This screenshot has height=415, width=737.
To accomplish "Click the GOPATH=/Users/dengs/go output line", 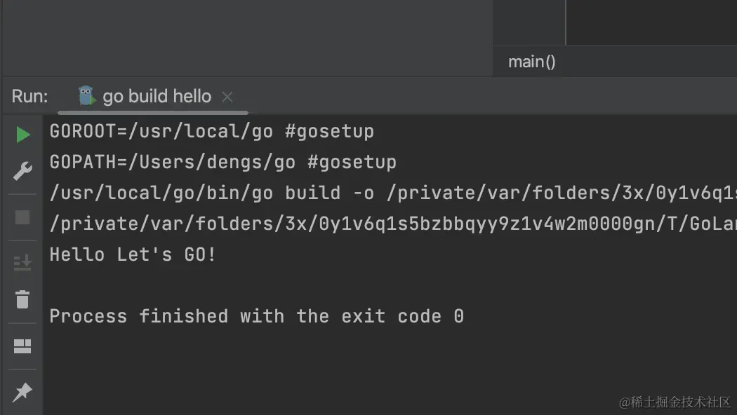I will tap(223, 163).
